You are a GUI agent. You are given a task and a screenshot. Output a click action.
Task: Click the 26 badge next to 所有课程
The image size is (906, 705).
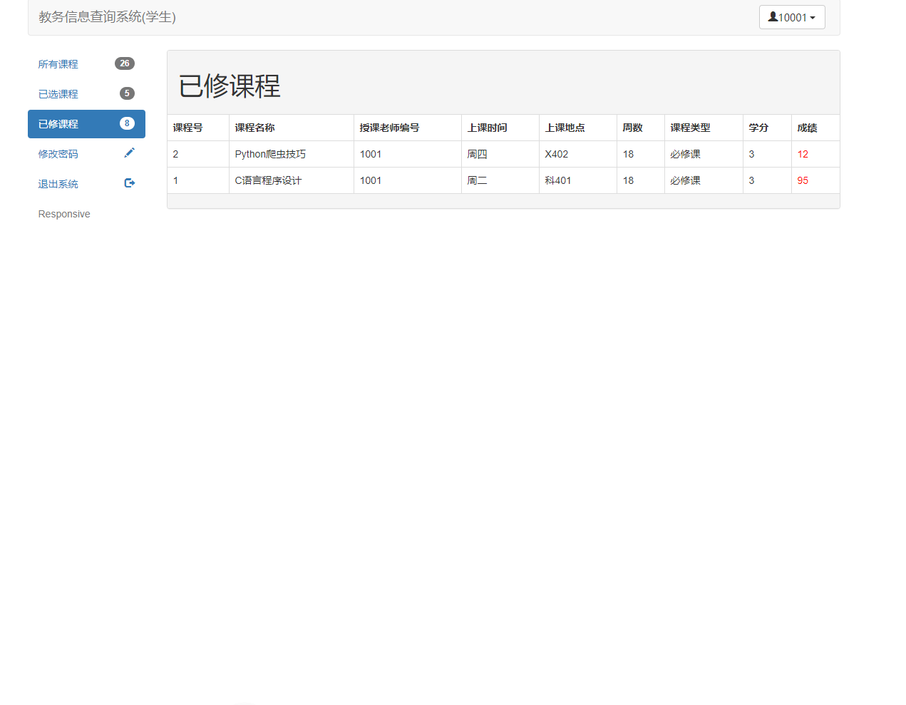pyautogui.click(x=125, y=63)
